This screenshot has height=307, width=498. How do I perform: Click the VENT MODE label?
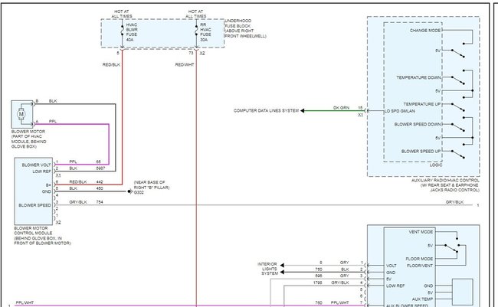pos(421,232)
